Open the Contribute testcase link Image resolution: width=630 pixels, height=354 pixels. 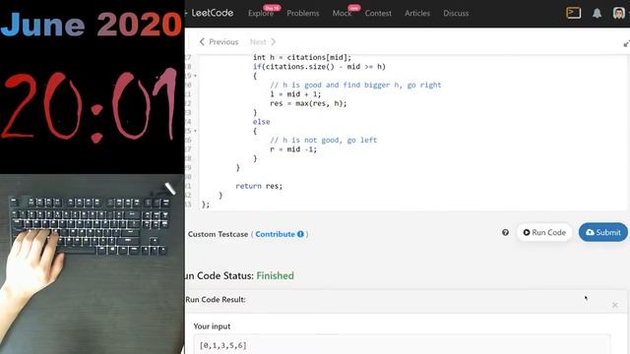tap(280, 234)
